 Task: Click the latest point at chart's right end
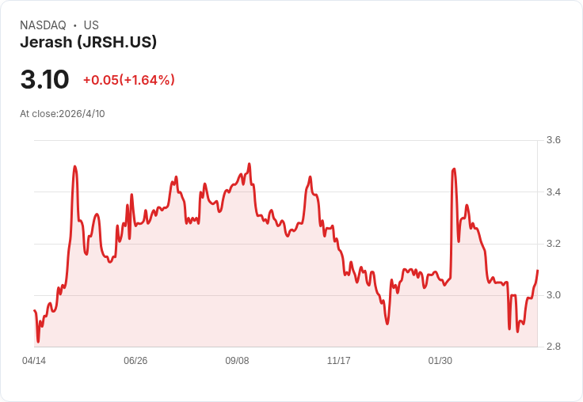click(537, 271)
